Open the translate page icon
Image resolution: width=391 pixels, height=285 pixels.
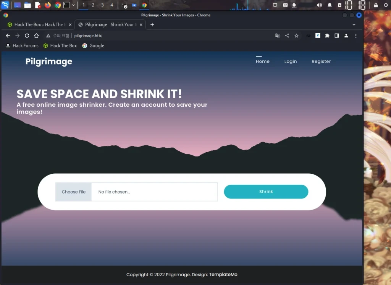click(277, 36)
